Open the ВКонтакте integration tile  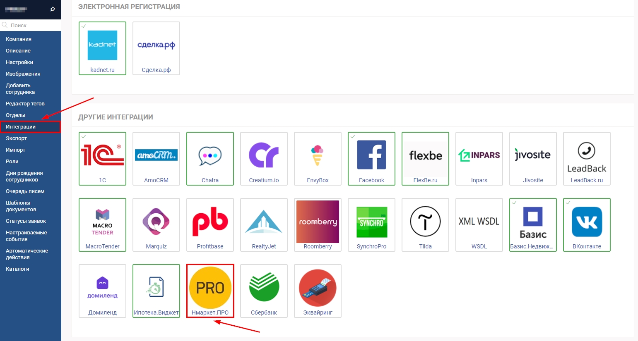(587, 224)
